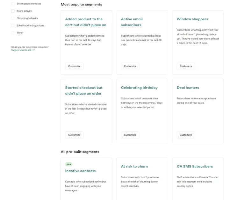The width and height of the screenshot is (237, 200).
Task: Open the CA SMS Subscribers segment
Action: coord(195,166)
